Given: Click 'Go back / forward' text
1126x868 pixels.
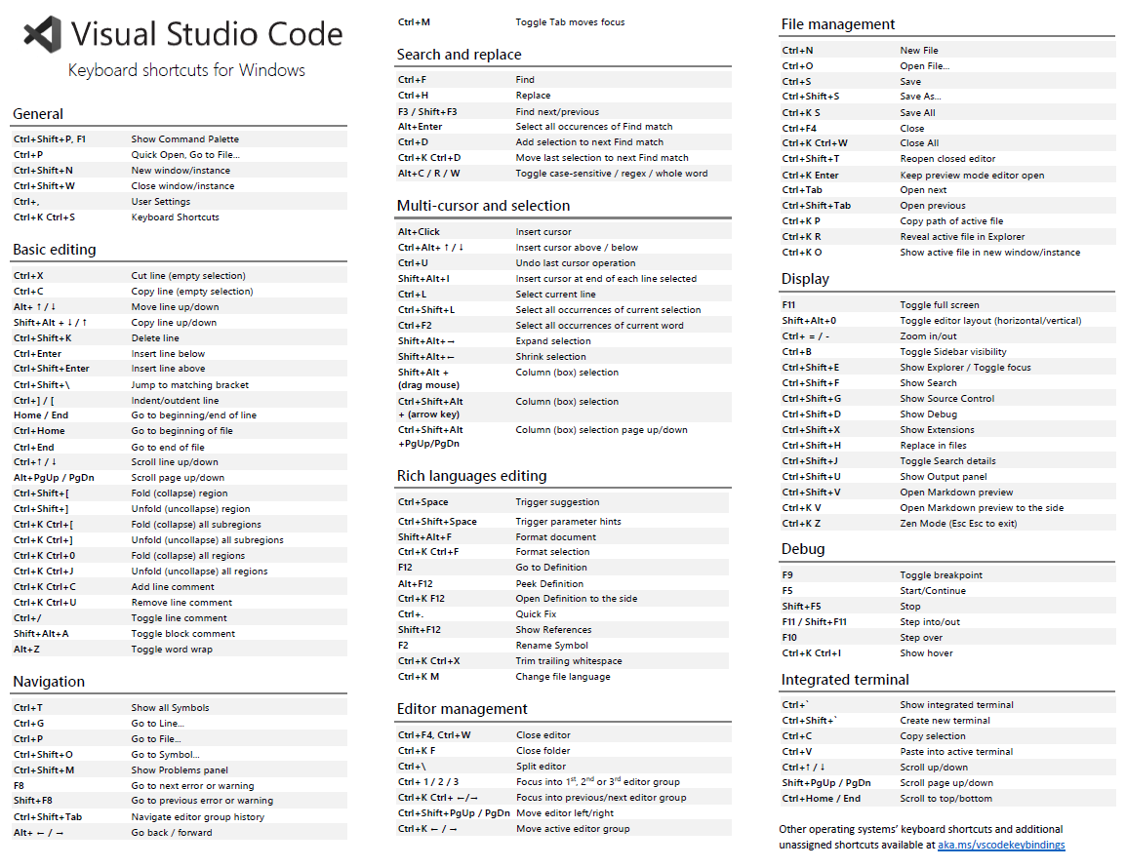Looking at the screenshot, I should pos(172,833).
